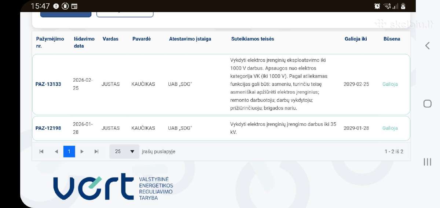Tap the Android home button
440x208 pixels.
[427, 104]
